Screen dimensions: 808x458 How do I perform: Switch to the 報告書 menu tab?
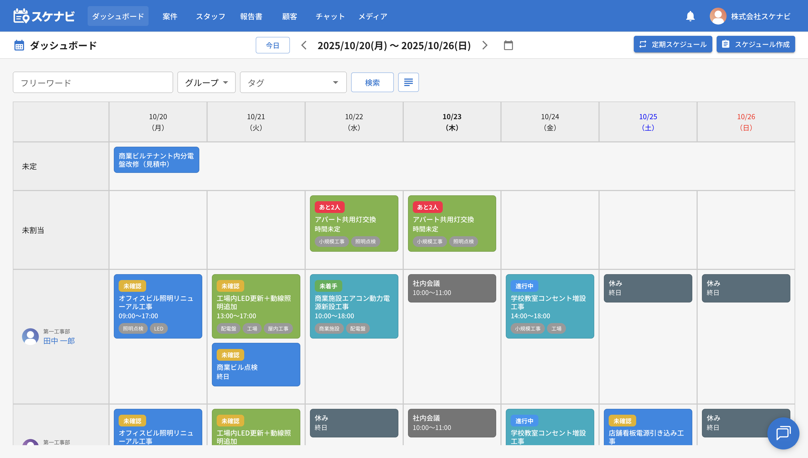251,16
